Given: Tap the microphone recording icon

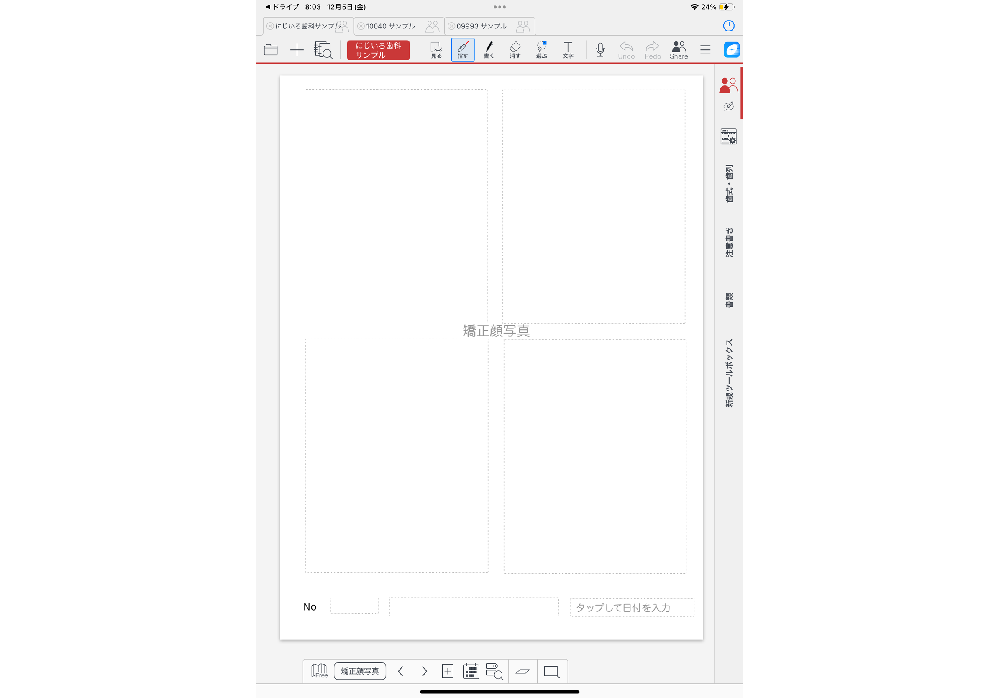Looking at the screenshot, I should (x=600, y=50).
